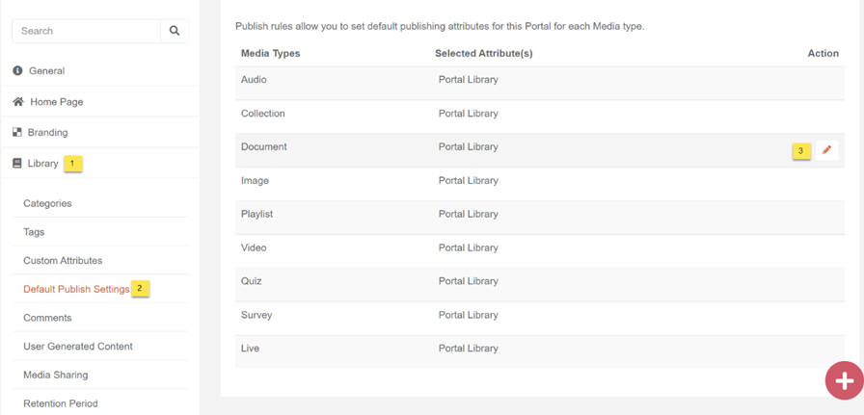Image resolution: width=864 pixels, height=415 pixels.
Task: Go to Tags settings
Action: (34, 232)
